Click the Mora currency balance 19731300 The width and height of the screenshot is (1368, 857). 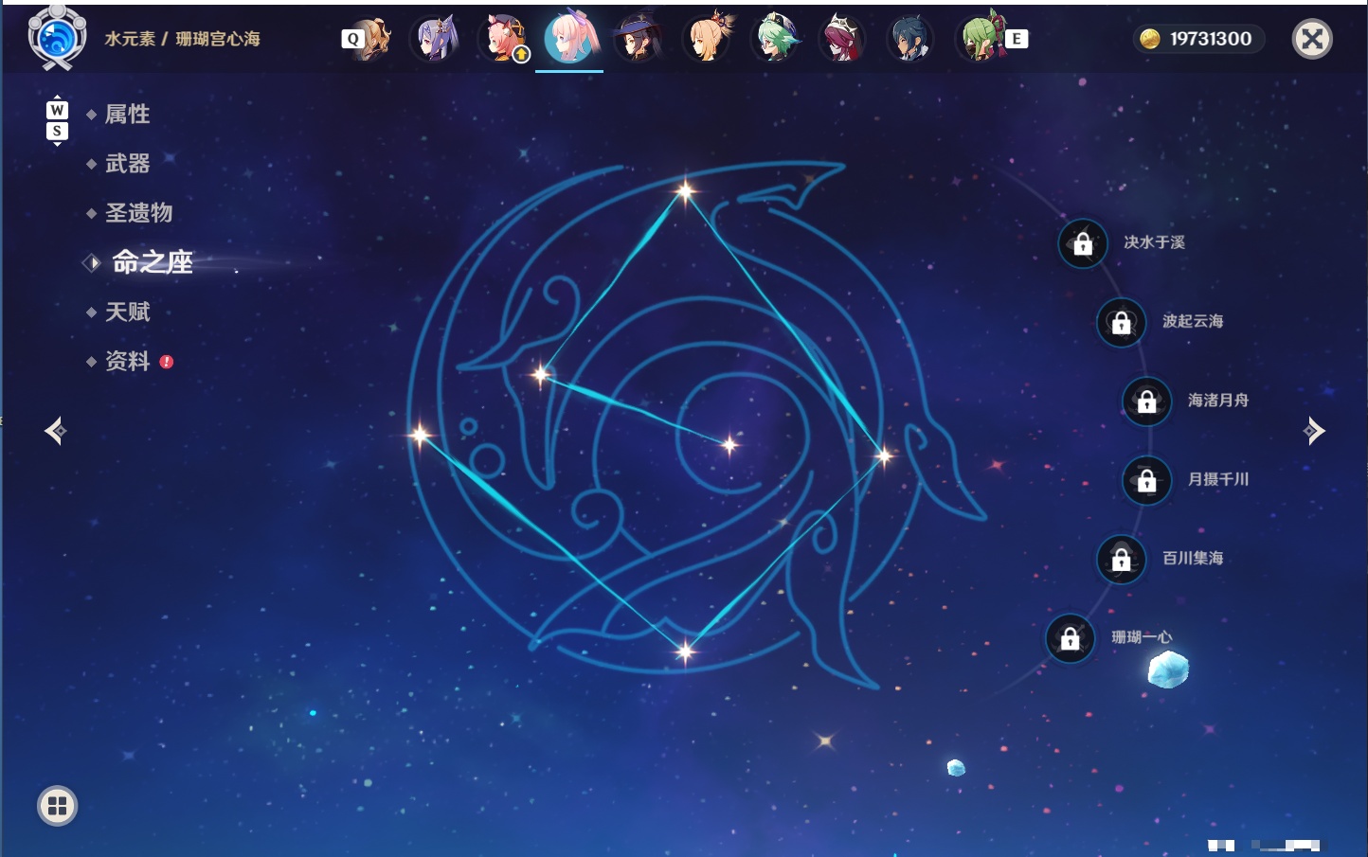tap(1199, 39)
